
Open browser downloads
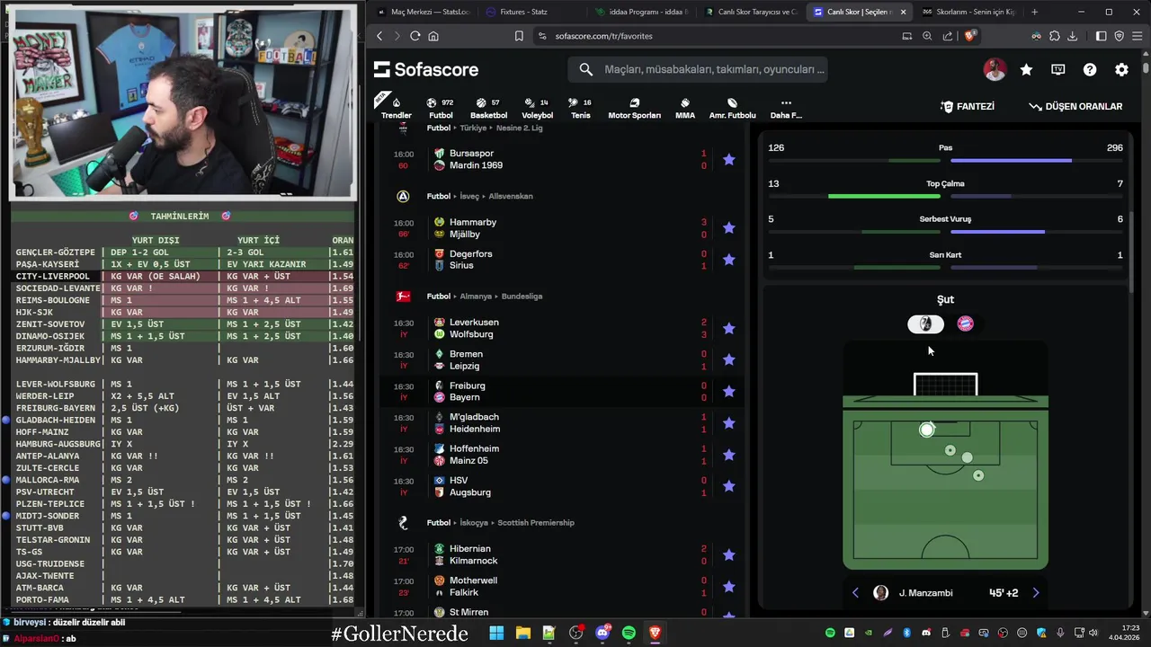(x=1072, y=36)
